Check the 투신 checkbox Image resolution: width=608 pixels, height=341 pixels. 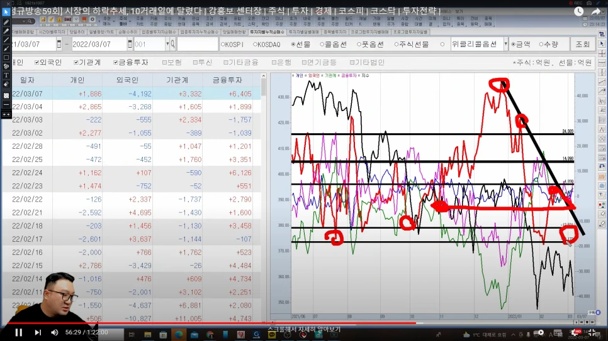click(195, 62)
